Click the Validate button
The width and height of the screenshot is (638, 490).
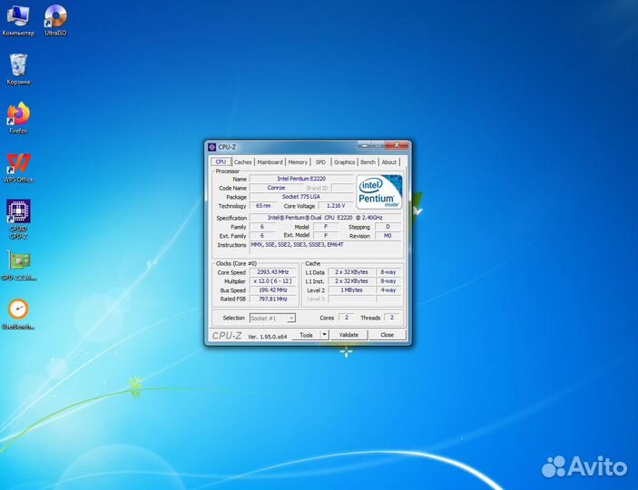[x=348, y=335]
